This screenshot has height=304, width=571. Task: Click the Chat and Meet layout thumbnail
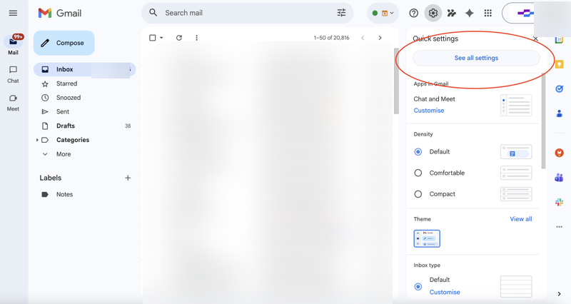(516, 105)
